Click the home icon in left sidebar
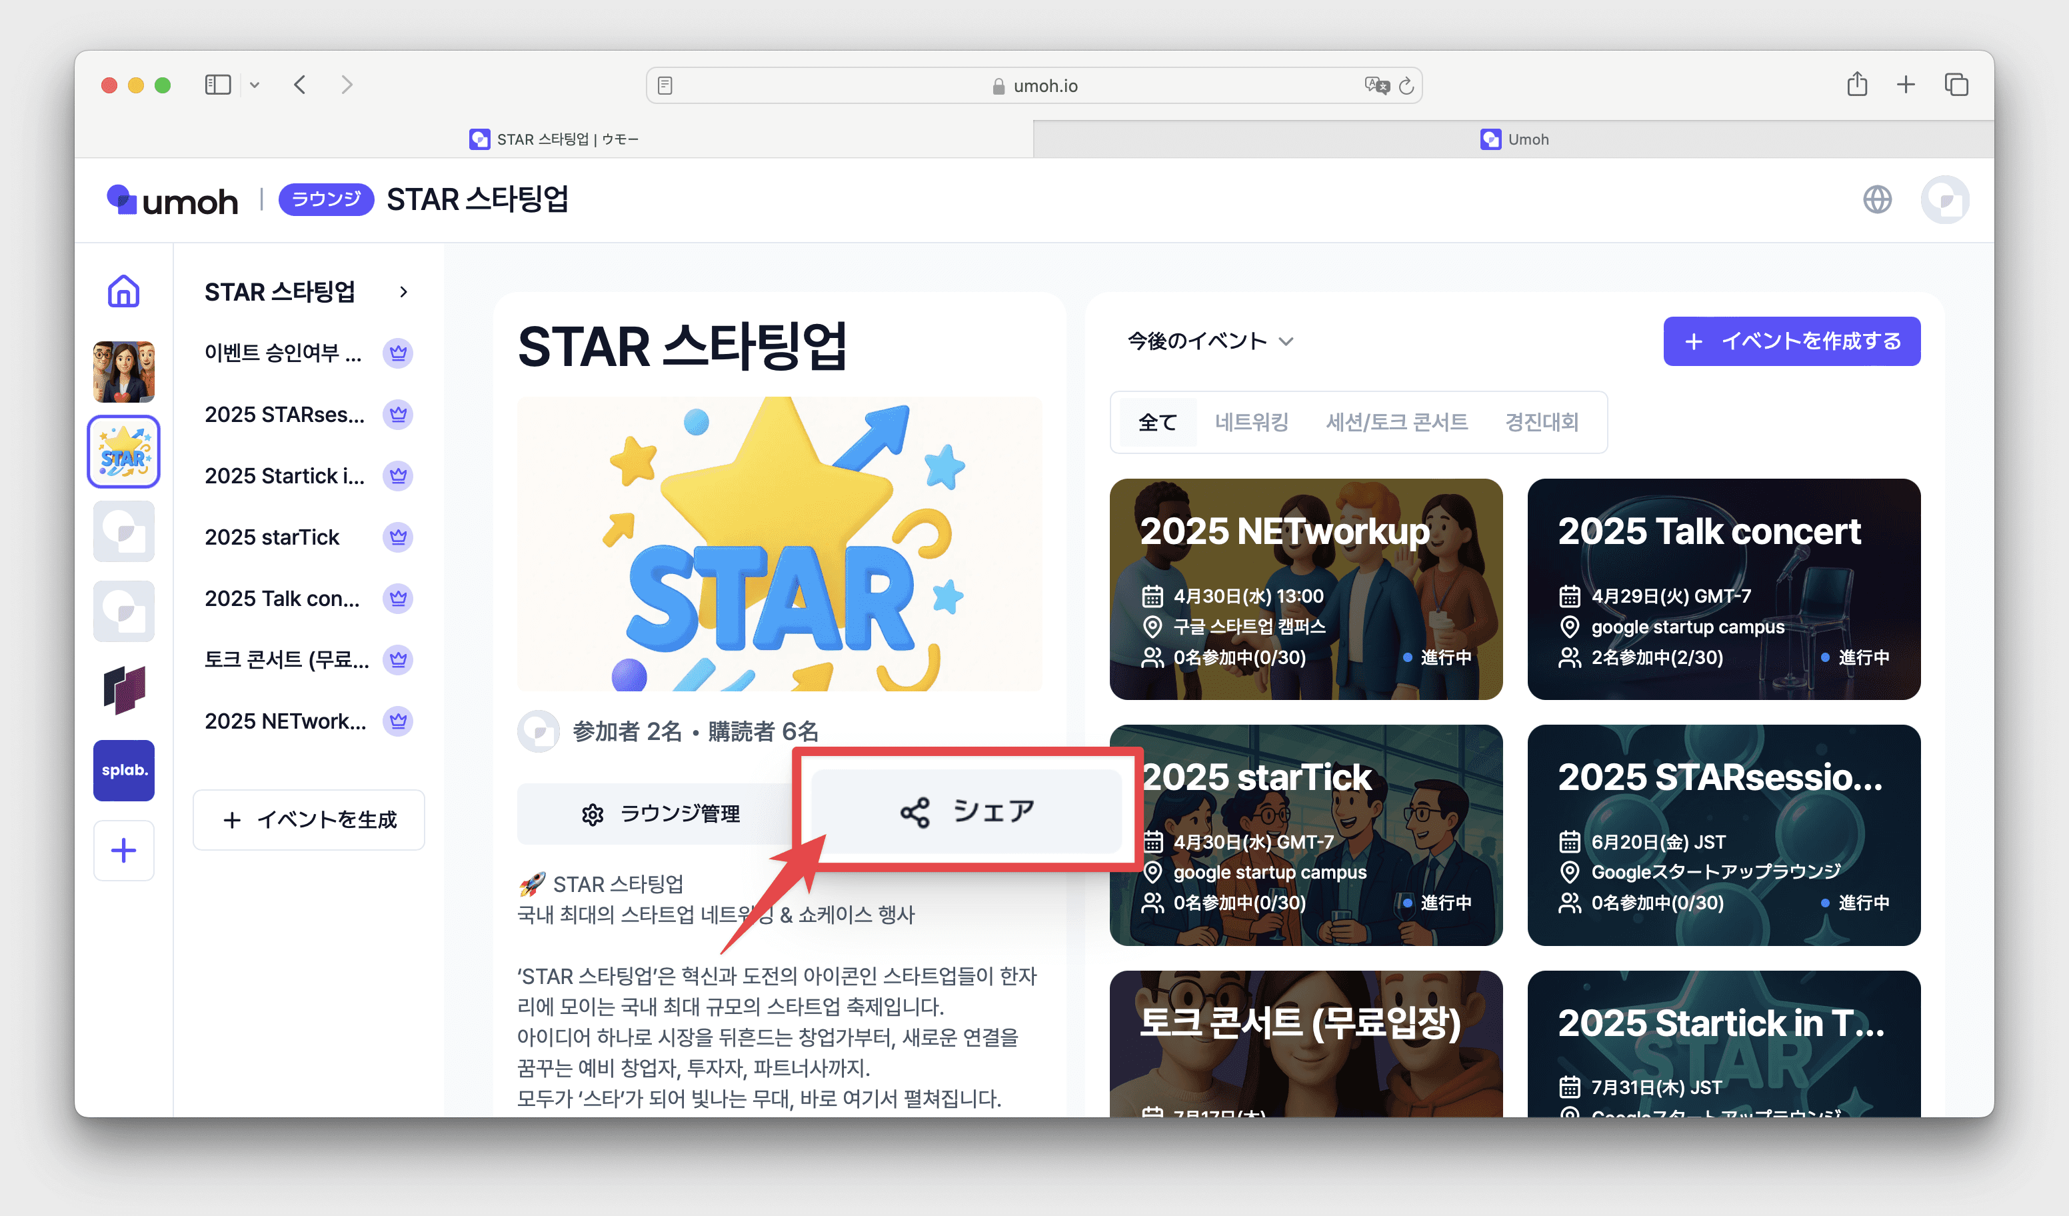The width and height of the screenshot is (2069, 1216). coord(123,291)
